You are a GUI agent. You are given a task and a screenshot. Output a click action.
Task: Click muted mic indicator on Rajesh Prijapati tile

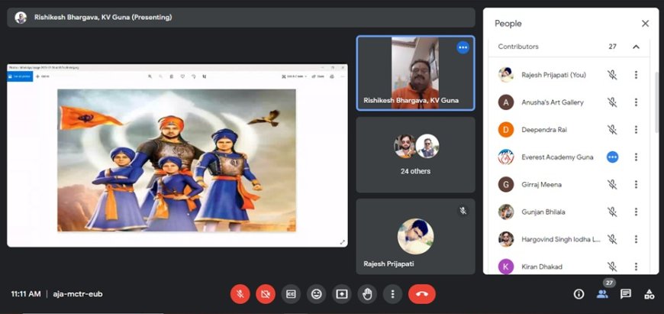pyautogui.click(x=463, y=211)
